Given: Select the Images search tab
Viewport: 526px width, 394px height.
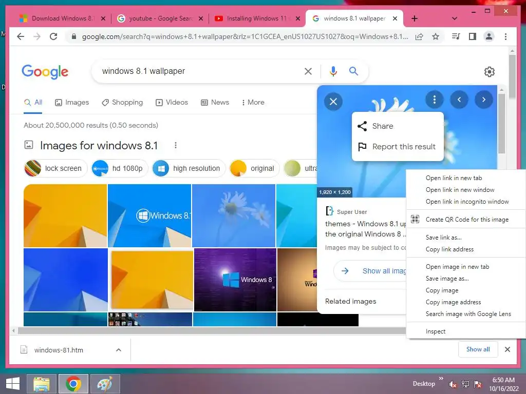Looking at the screenshot, I should [x=72, y=102].
